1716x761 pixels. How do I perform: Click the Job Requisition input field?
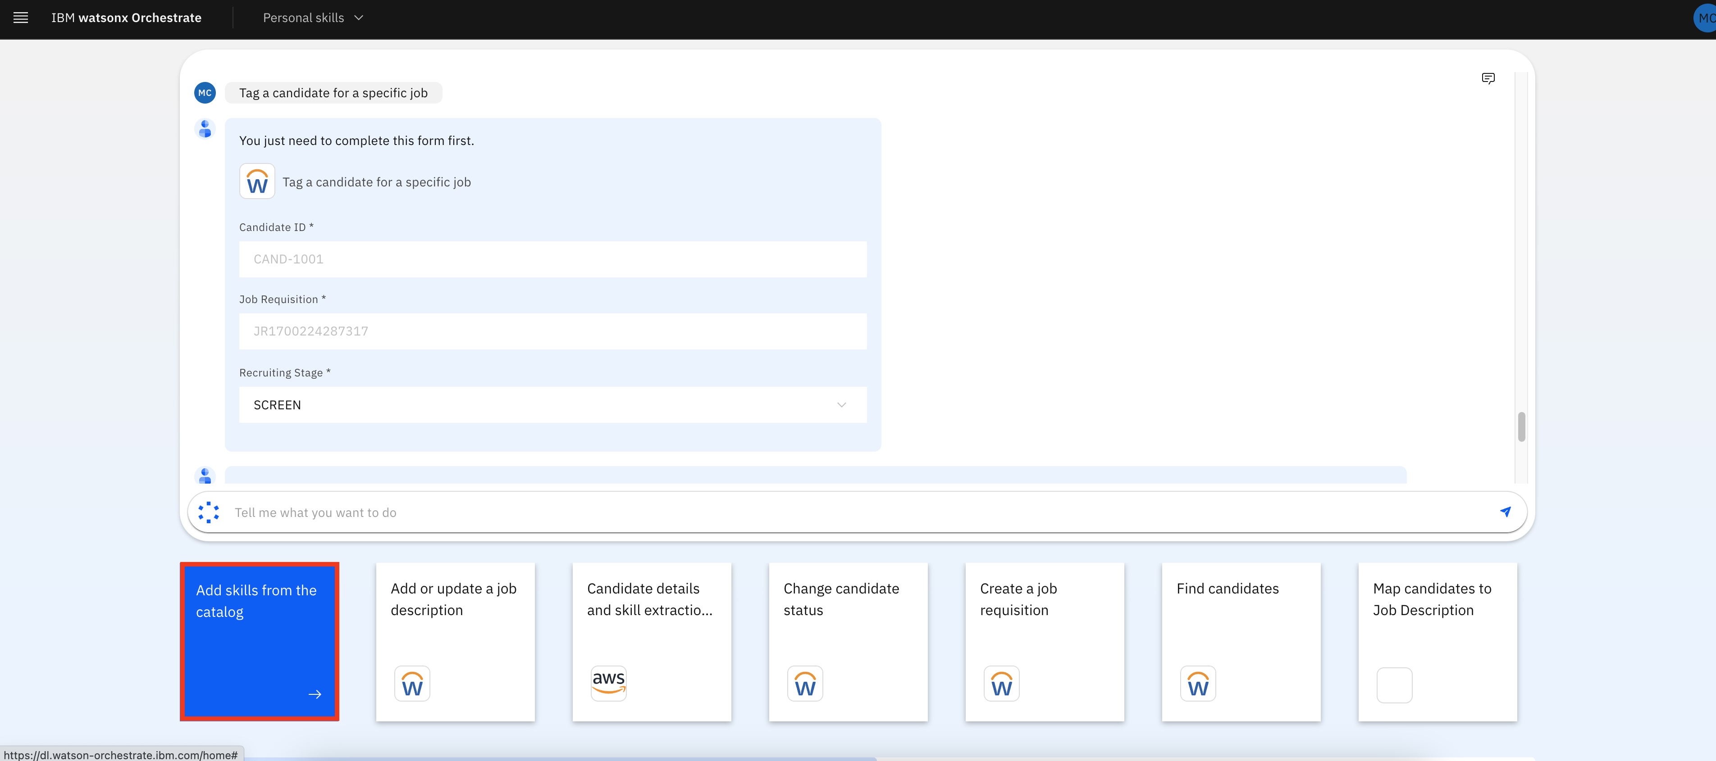pos(552,331)
